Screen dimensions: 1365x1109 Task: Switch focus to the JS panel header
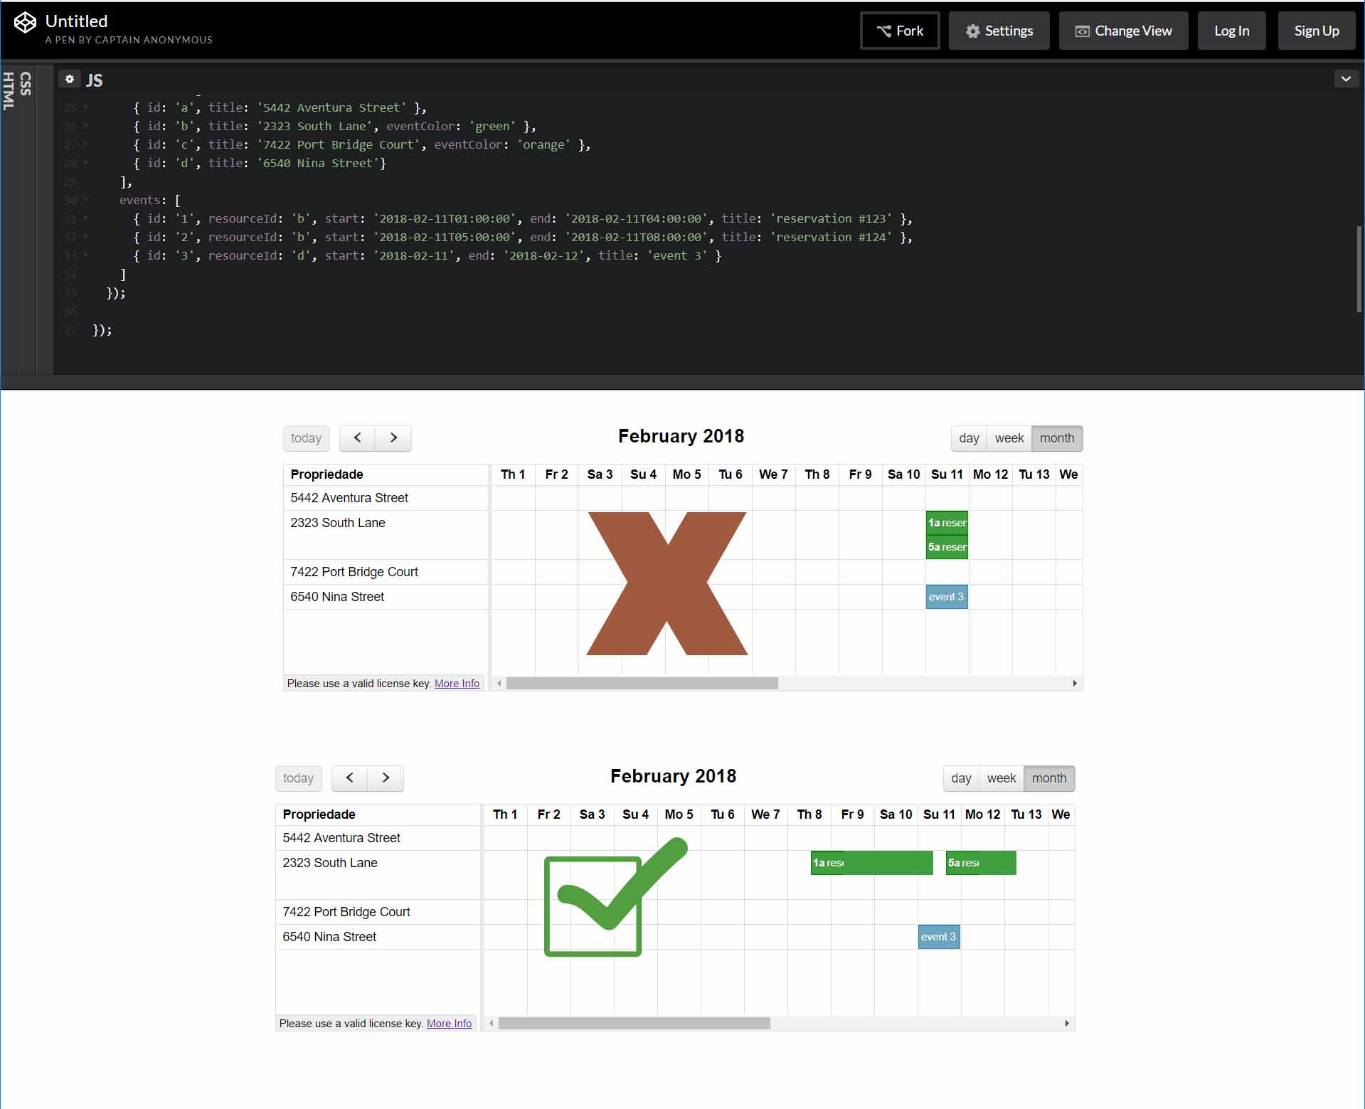(x=95, y=79)
